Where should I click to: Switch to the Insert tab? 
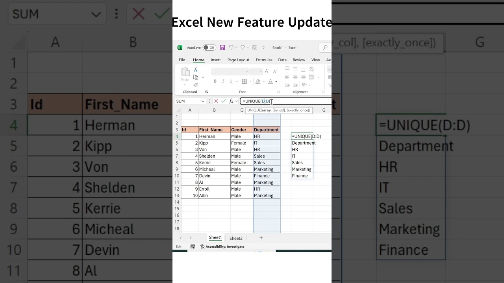(x=216, y=60)
